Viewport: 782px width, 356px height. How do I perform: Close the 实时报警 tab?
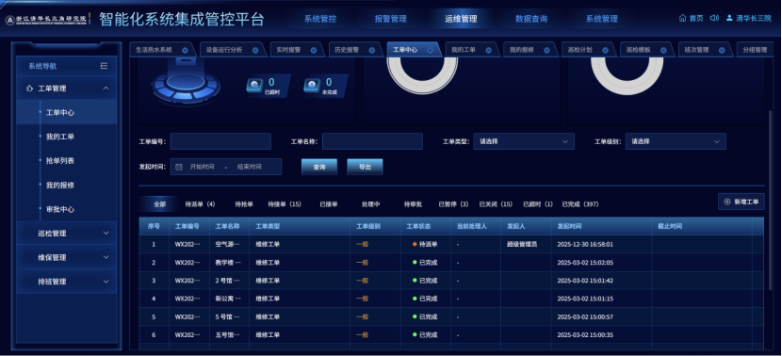[314, 50]
